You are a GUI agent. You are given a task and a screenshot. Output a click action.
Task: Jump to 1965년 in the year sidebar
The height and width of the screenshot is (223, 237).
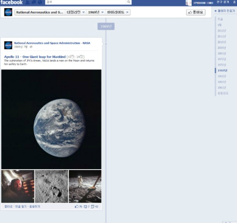click(x=221, y=76)
